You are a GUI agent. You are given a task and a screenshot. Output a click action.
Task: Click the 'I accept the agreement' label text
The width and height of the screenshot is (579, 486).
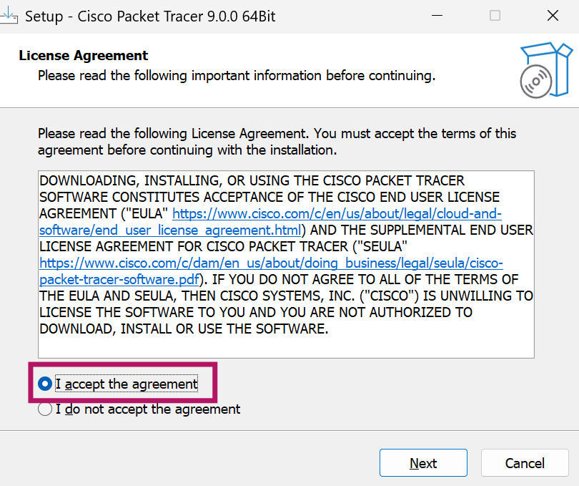click(x=127, y=384)
